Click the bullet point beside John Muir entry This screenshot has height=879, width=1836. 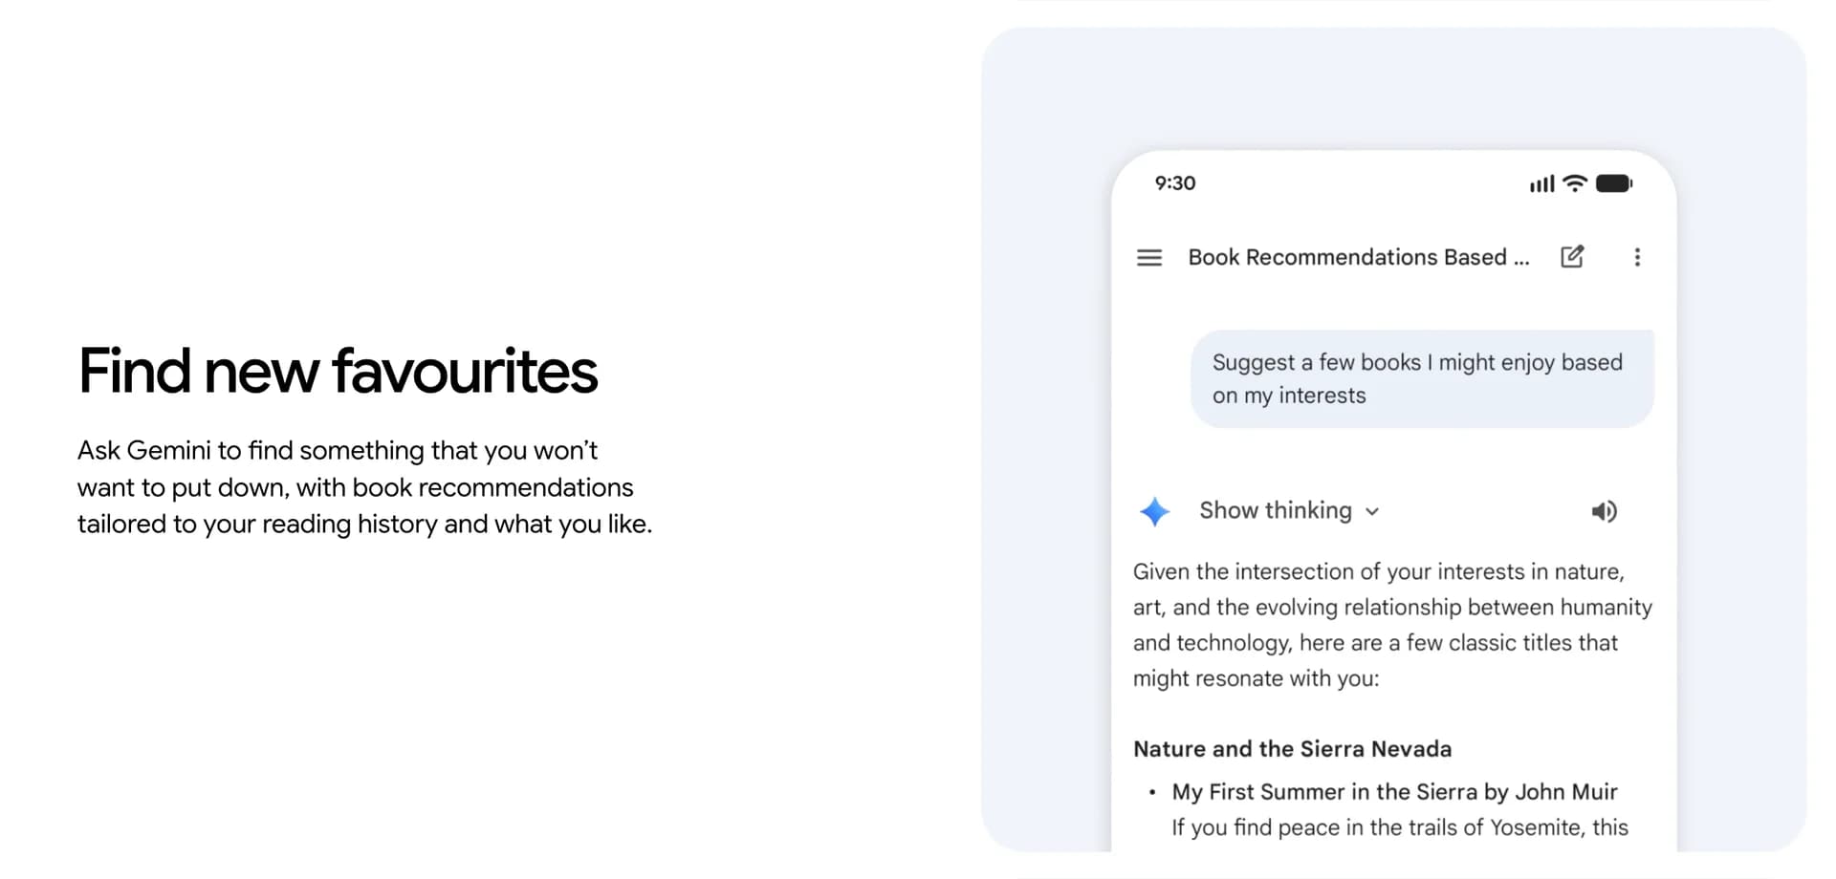[1152, 792]
